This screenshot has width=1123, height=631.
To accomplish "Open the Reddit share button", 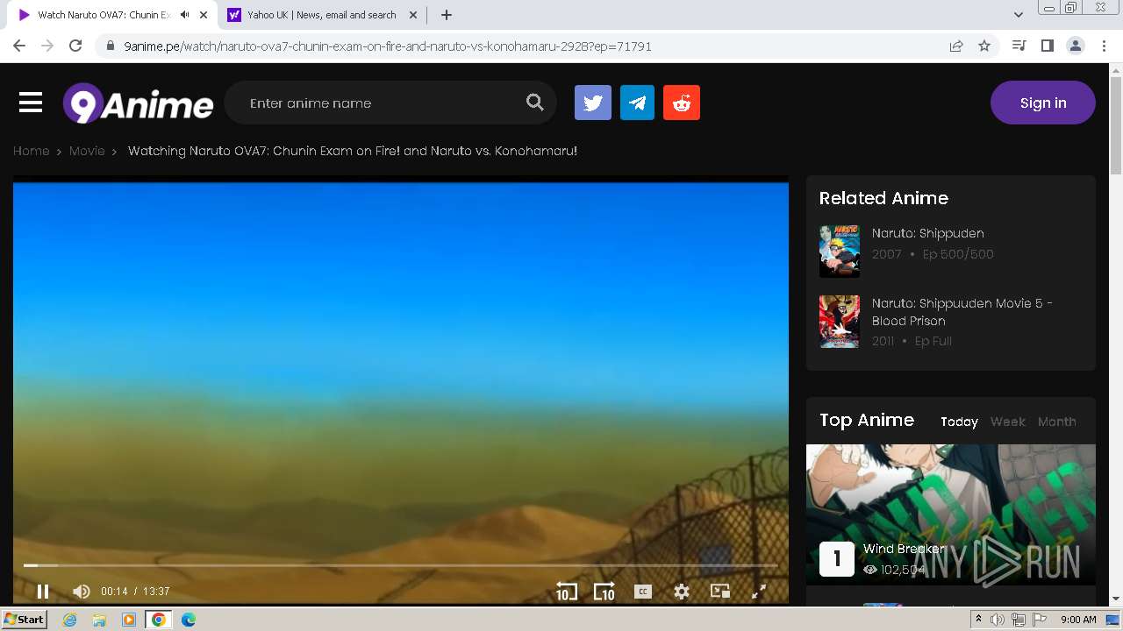I will [x=682, y=103].
